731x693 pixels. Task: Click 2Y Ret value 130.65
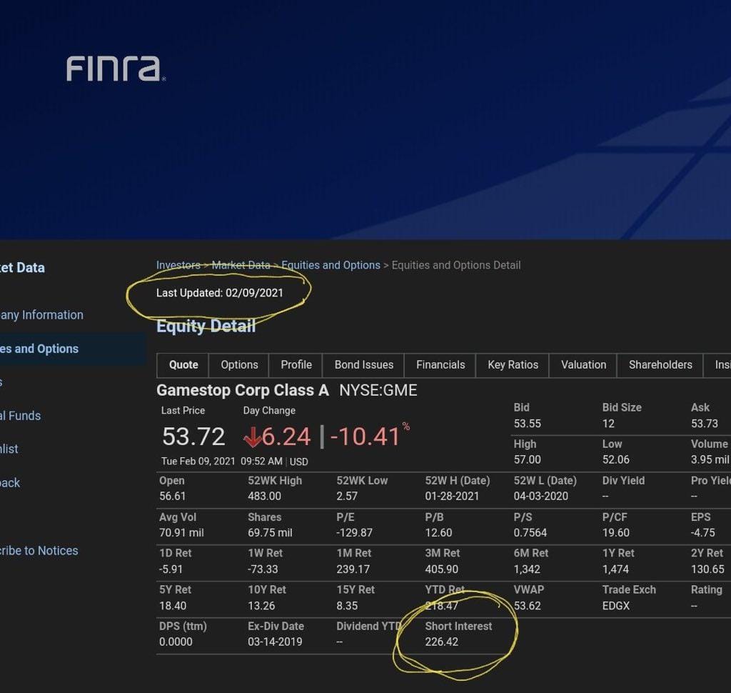tap(707, 569)
